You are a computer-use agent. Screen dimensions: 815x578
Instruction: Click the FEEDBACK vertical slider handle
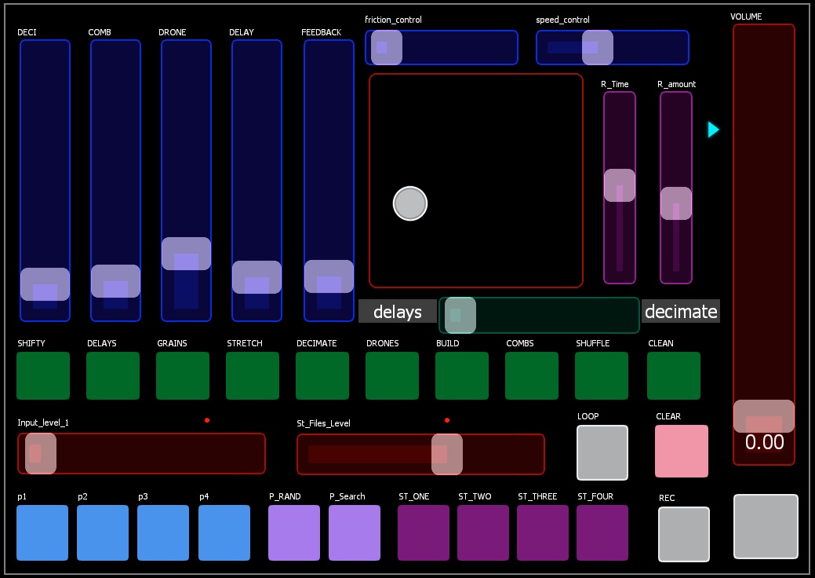[329, 276]
